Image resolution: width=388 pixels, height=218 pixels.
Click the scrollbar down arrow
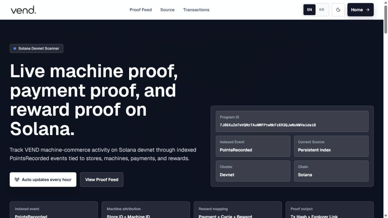(386, 216)
